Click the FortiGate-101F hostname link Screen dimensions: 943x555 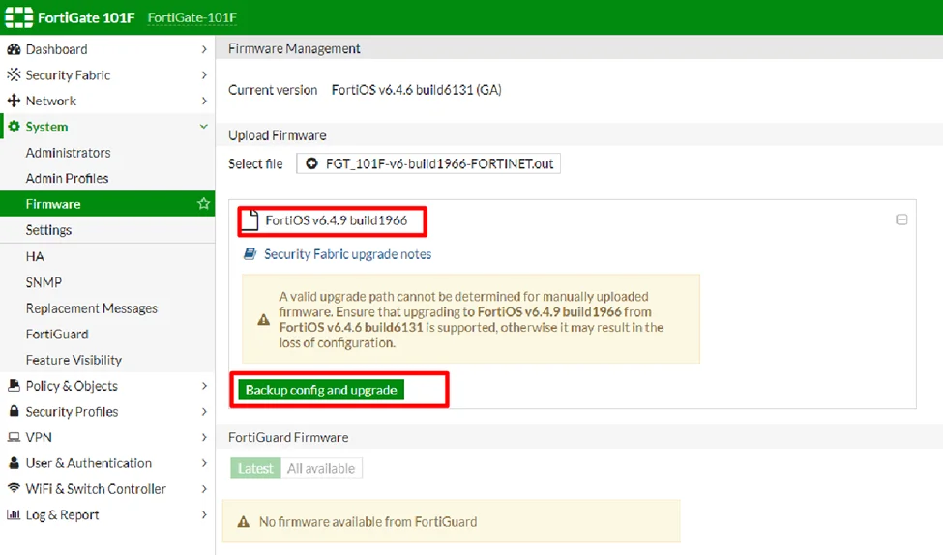[192, 17]
